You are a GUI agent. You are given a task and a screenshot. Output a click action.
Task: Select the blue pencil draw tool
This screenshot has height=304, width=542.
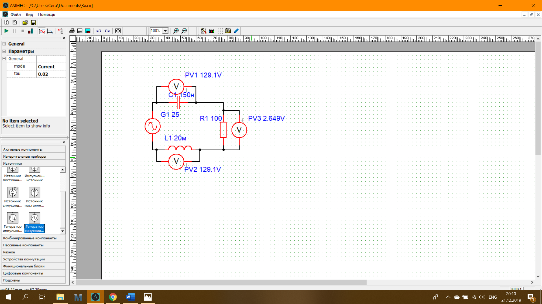tap(236, 31)
